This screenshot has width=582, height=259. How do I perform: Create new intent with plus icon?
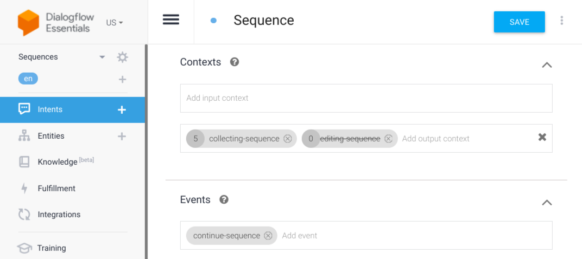(x=122, y=109)
